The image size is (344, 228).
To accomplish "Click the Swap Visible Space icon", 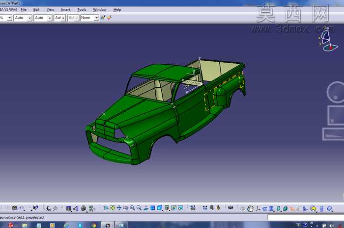I will (x=180, y=208).
